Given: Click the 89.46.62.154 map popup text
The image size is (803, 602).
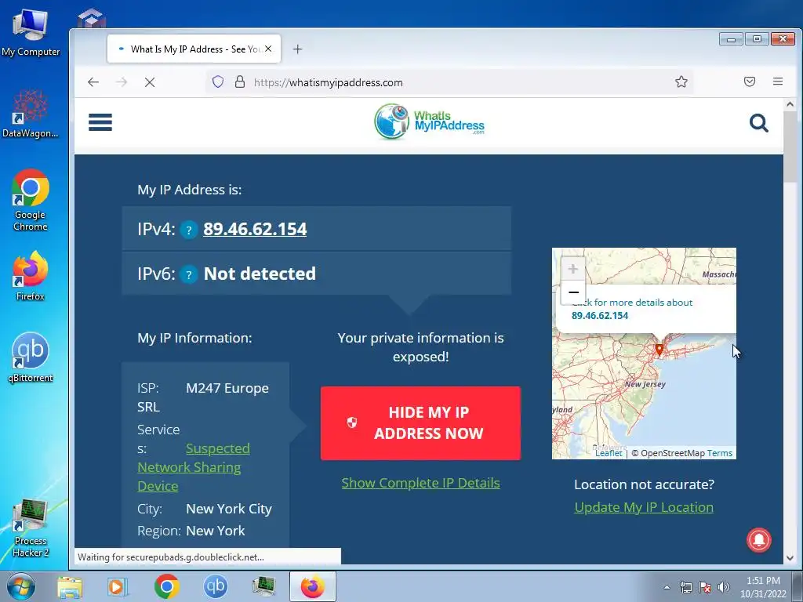Looking at the screenshot, I should coord(600,315).
